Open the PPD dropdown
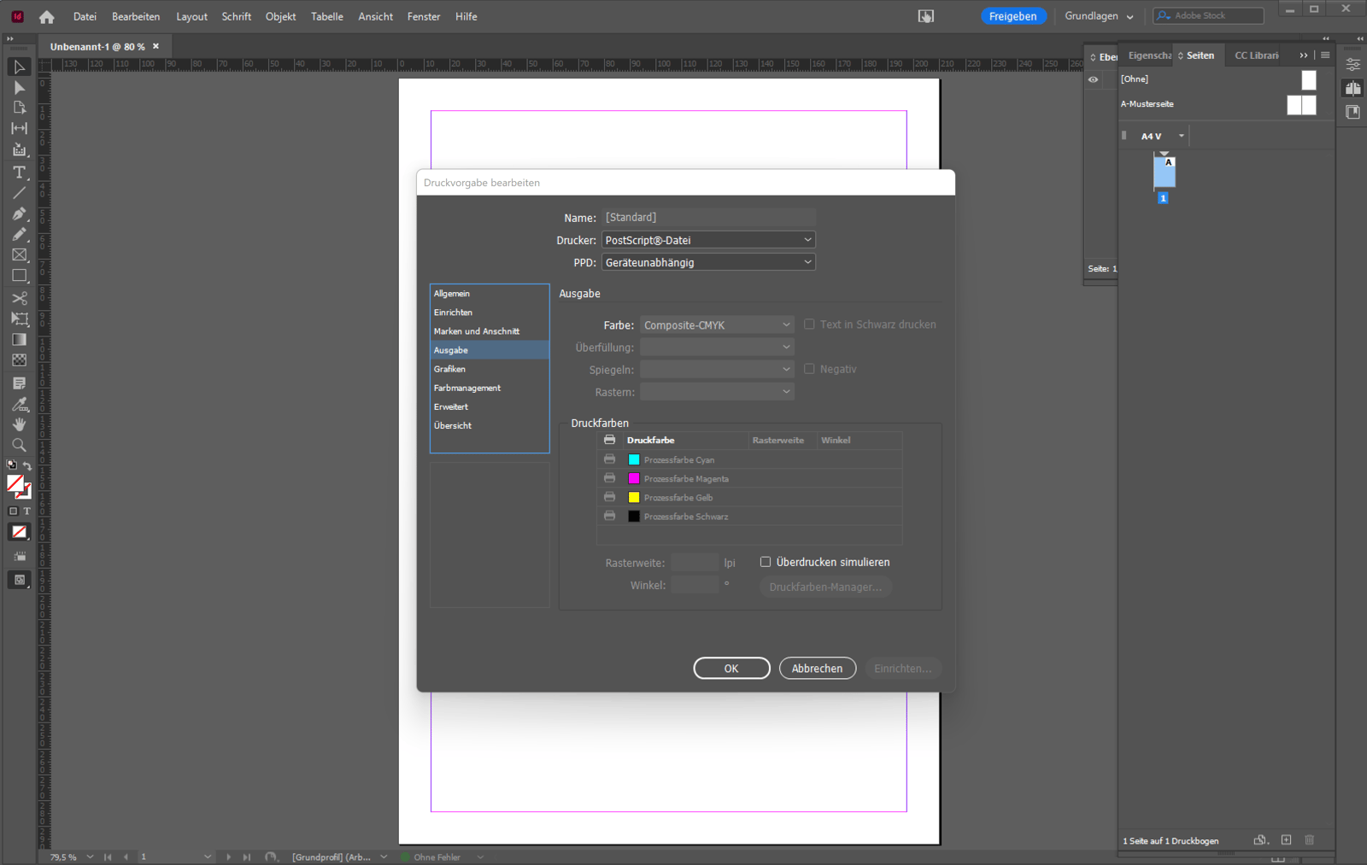1367x865 pixels. click(x=708, y=262)
